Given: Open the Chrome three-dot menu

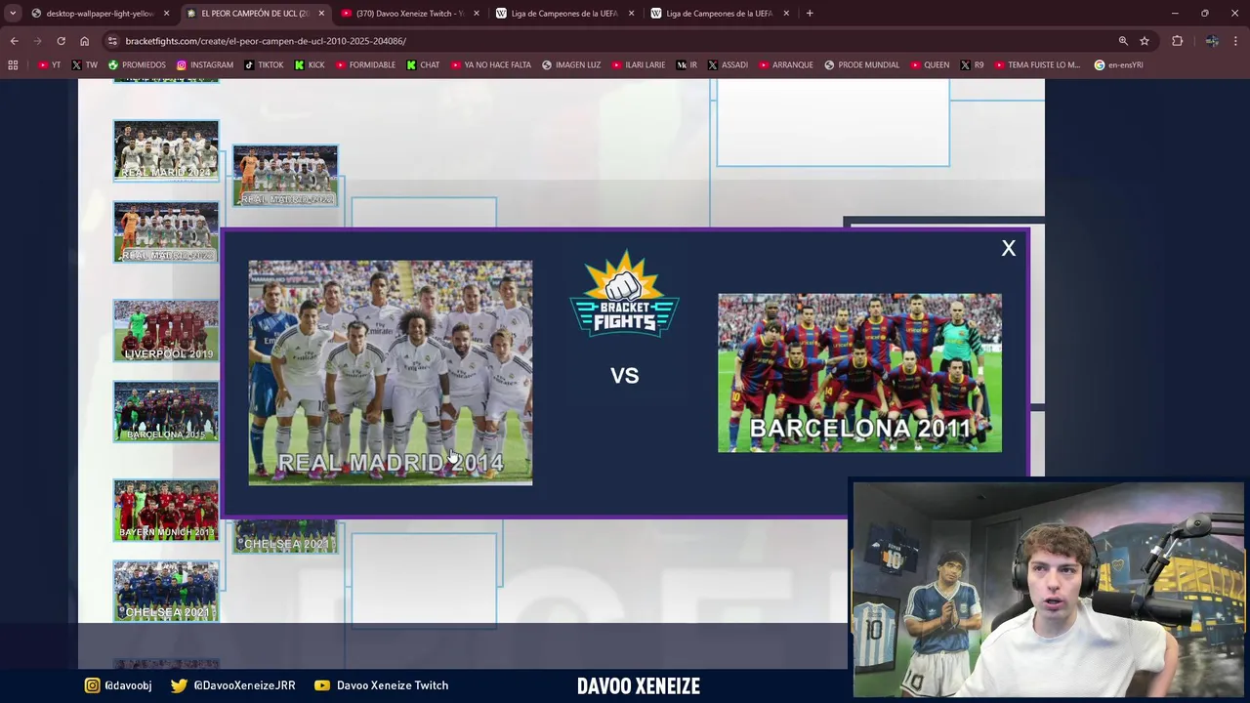Looking at the screenshot, I should click(x=1236, y=41).
